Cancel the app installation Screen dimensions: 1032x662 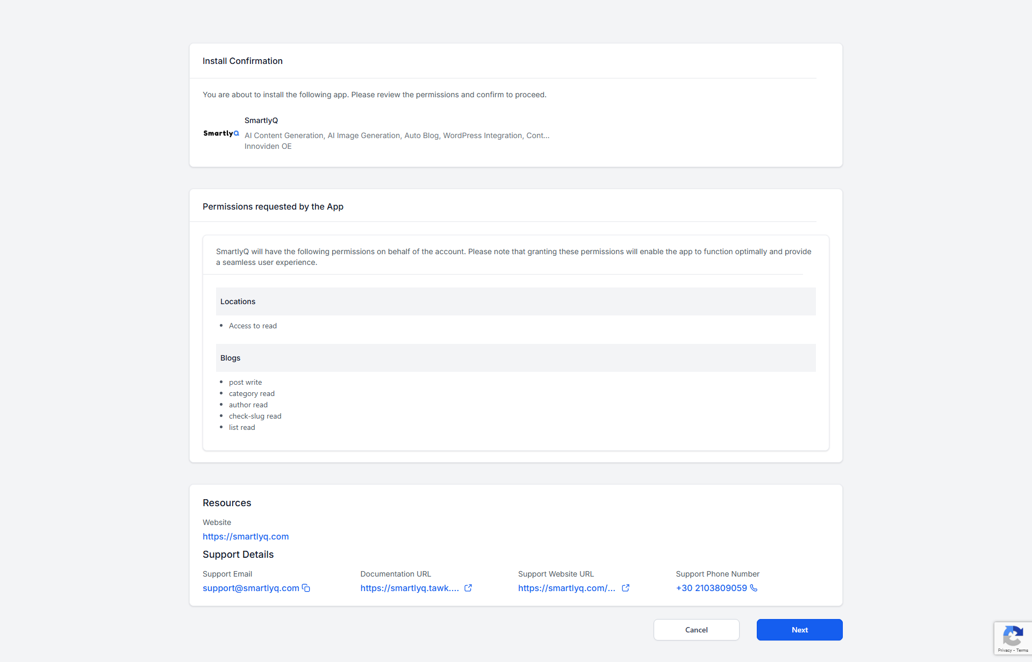click(x=696, y=630)
